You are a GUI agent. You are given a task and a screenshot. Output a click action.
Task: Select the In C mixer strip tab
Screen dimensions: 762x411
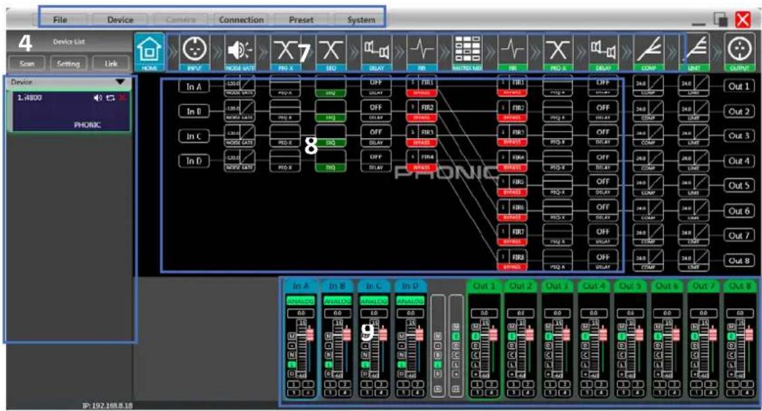click(373, 286)
